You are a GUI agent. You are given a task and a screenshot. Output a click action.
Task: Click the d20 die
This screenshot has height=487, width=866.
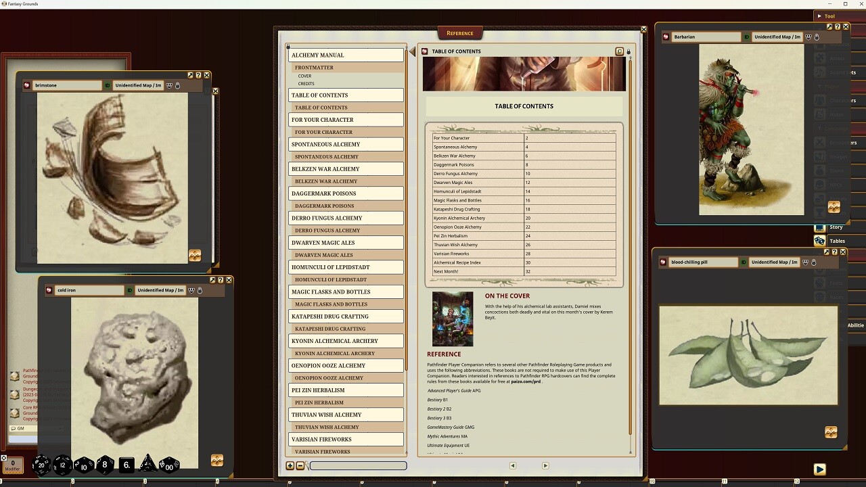[x=41, y=465]
